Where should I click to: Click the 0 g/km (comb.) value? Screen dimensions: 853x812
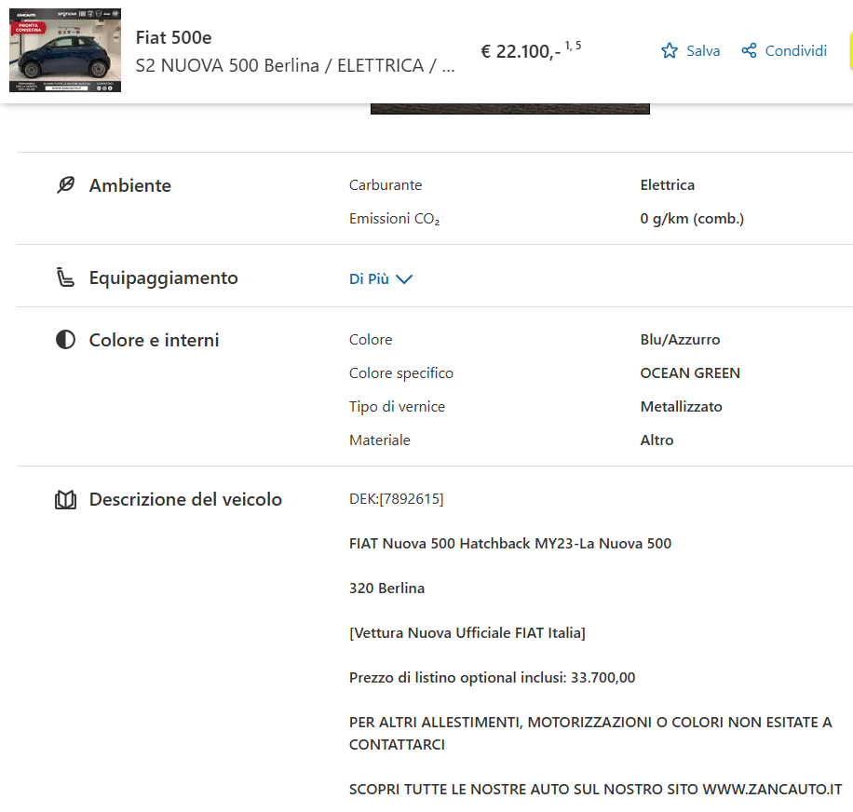(x=692, y=219)
